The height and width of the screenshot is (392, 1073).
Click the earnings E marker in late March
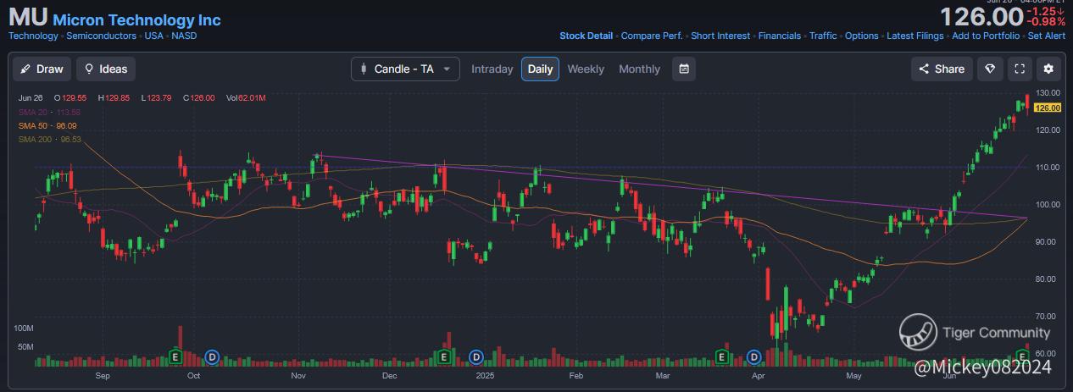pos(722,357)
